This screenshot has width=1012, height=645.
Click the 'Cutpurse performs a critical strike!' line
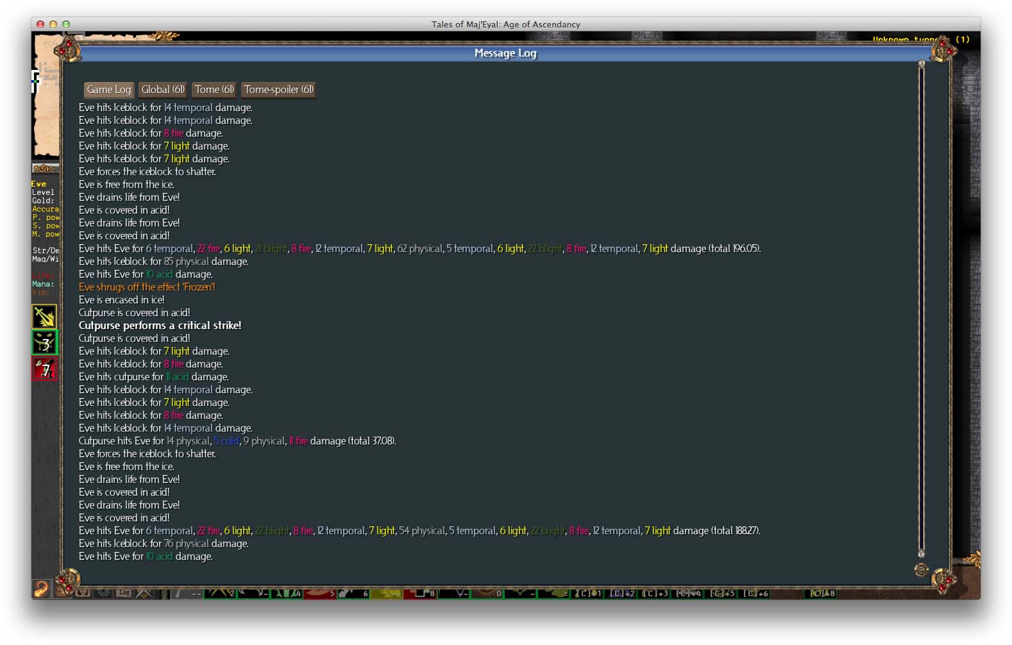160,326
